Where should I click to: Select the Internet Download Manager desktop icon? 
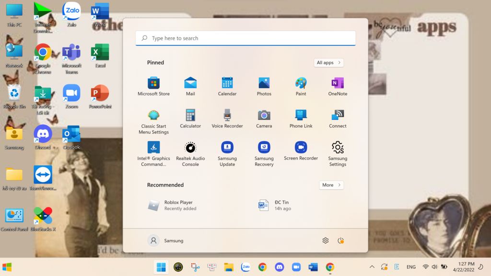(43, 18)
